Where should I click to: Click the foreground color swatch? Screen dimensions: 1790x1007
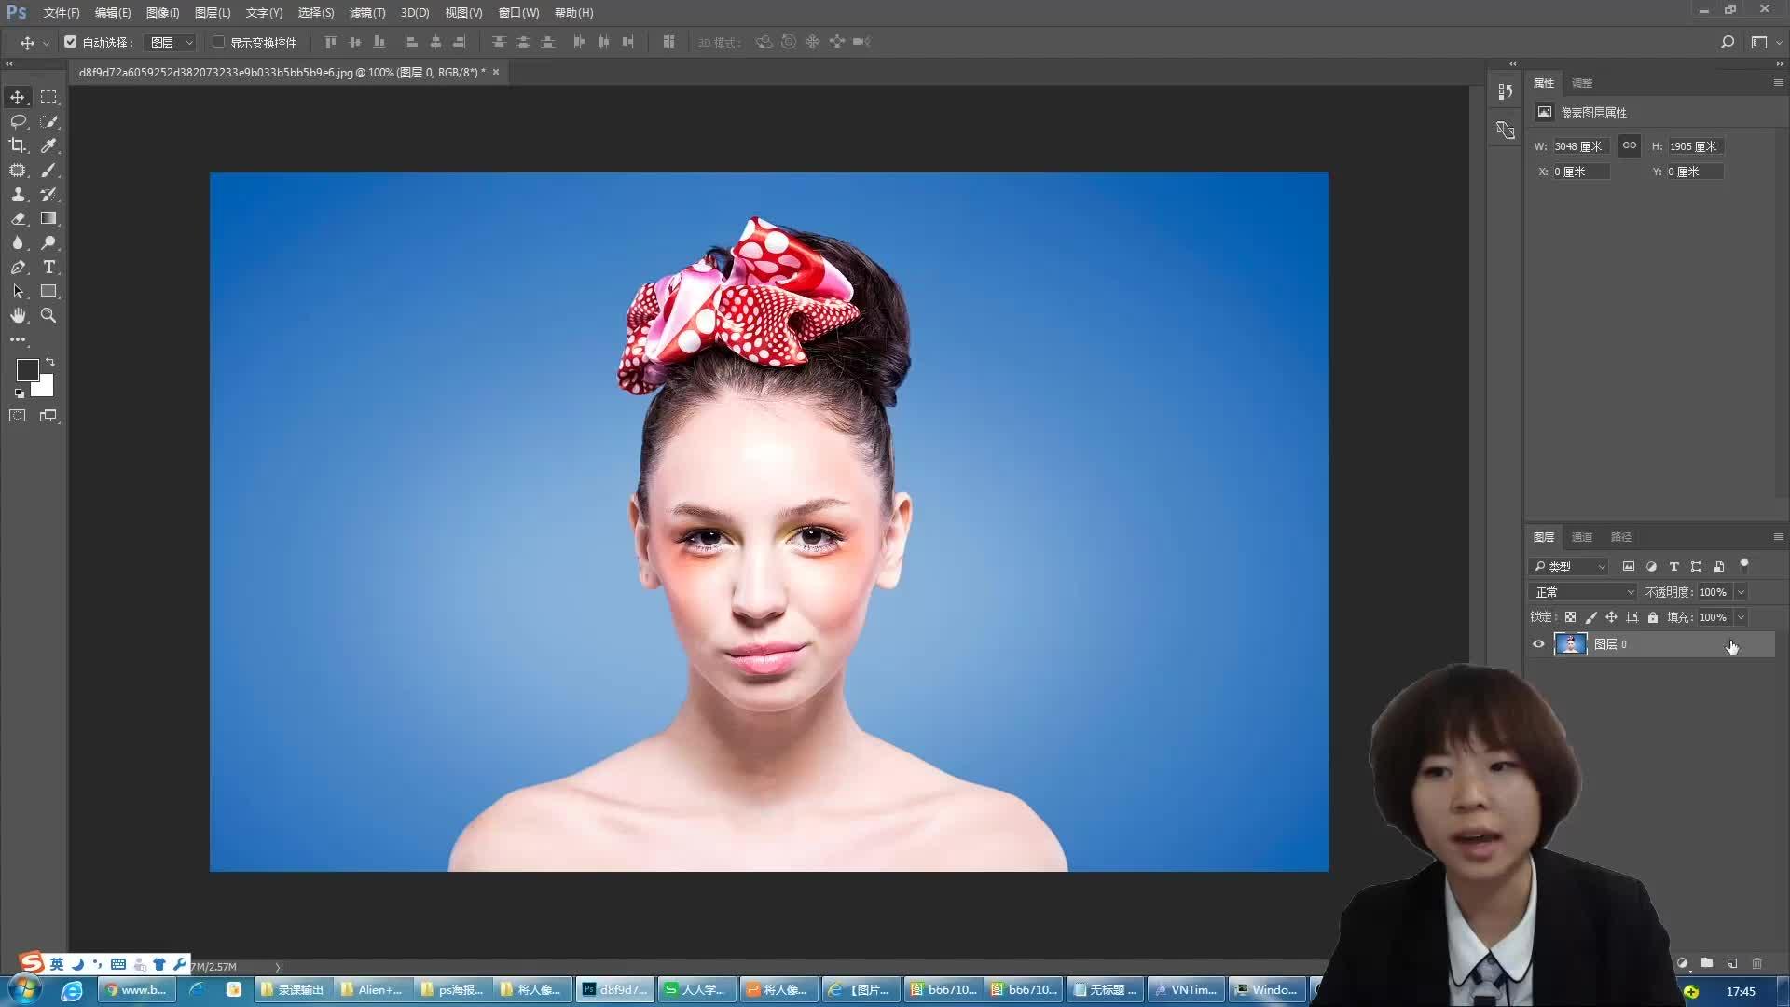[27, 370]
